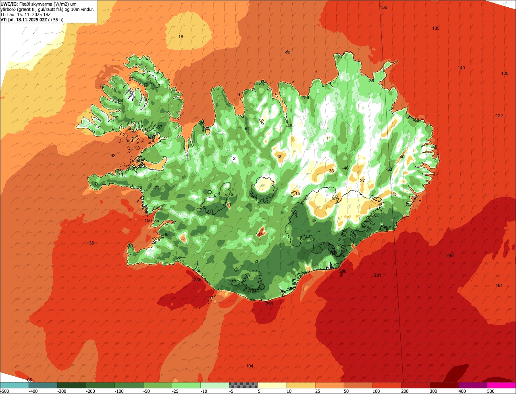Click the map value "281"
This screenshot has width=516, height=394.
click(377, 275)
